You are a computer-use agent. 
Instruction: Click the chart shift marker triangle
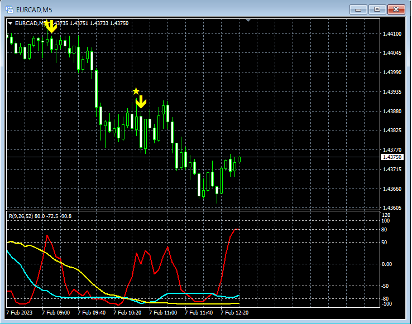pyautogui.click(x=248, y=20)
